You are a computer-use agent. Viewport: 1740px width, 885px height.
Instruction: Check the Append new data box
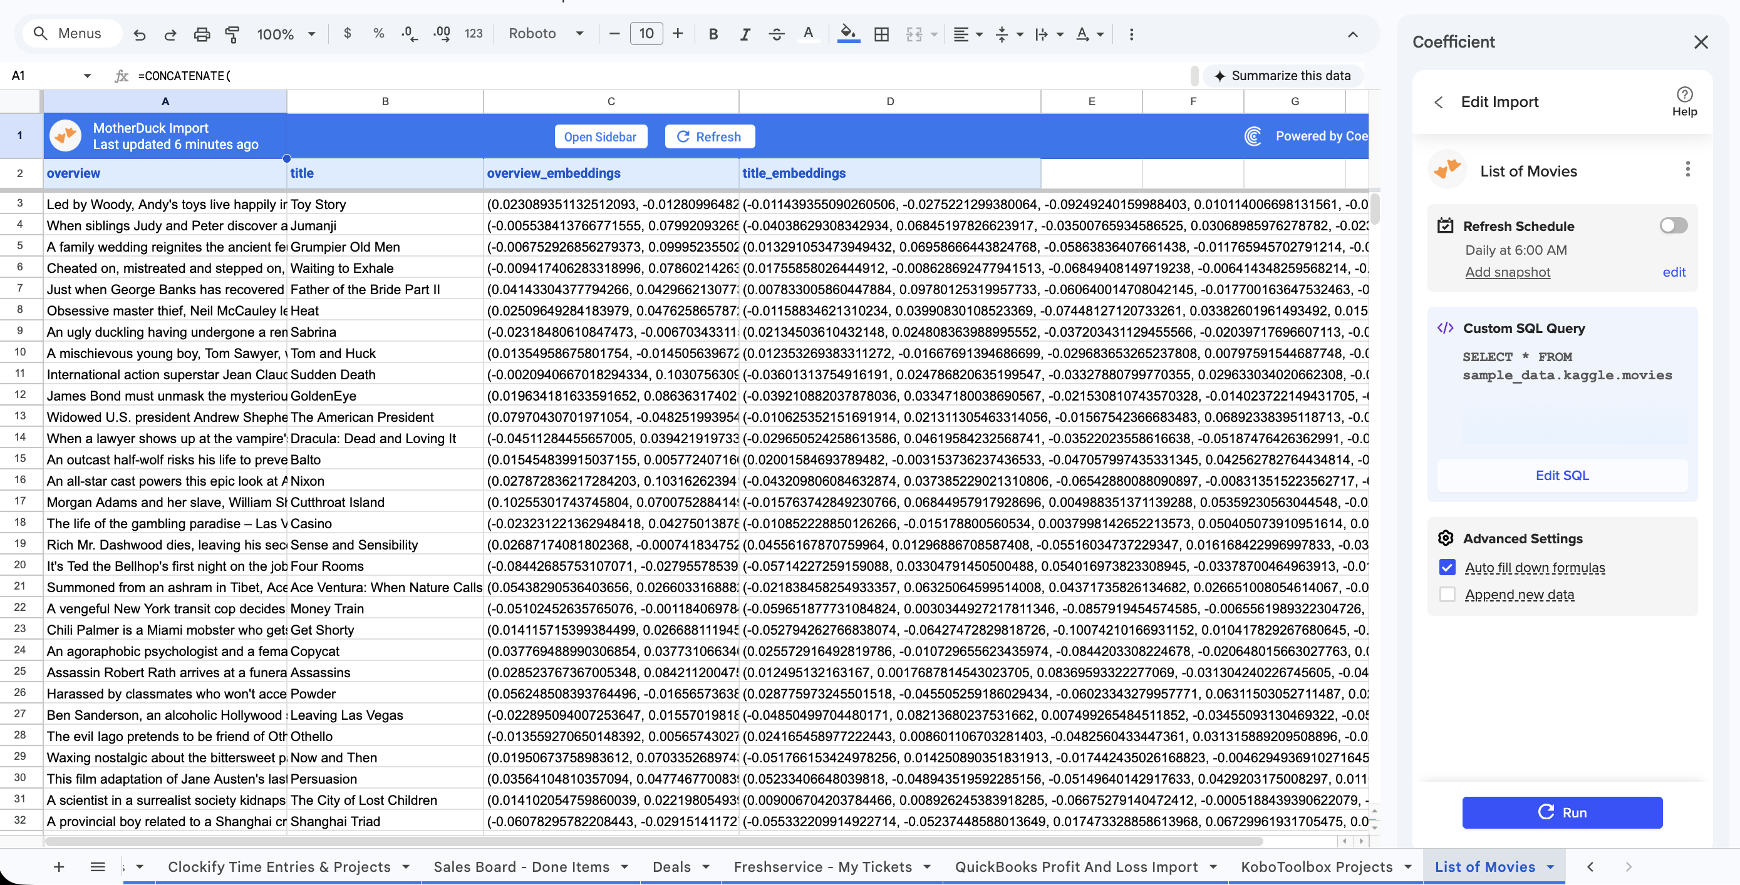1447,594
